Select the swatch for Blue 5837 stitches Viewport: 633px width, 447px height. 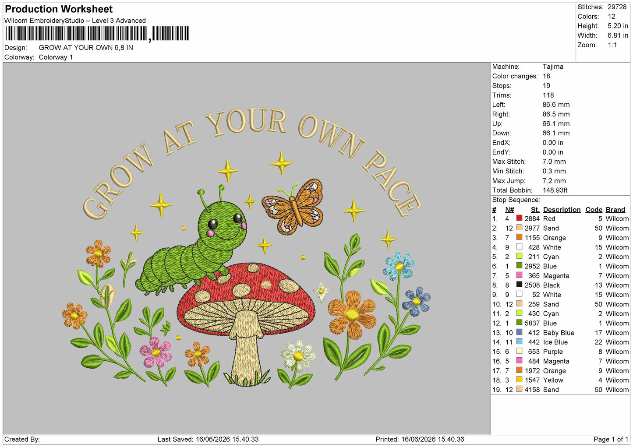(519, 323)
